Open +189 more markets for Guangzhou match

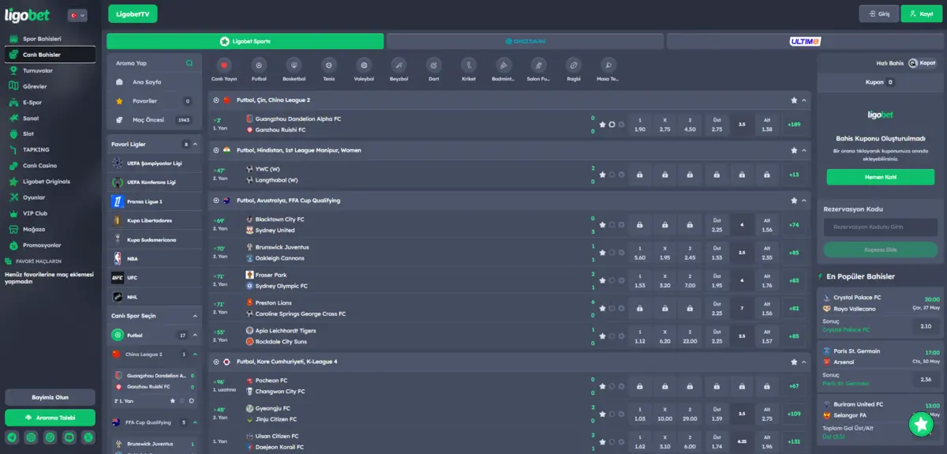click(794, 124)
